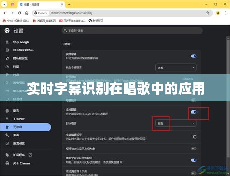Open 字幕偏好设置 via external link icon
The width and height of the screenshot is (230, 176).
click(x=195, y=137)
